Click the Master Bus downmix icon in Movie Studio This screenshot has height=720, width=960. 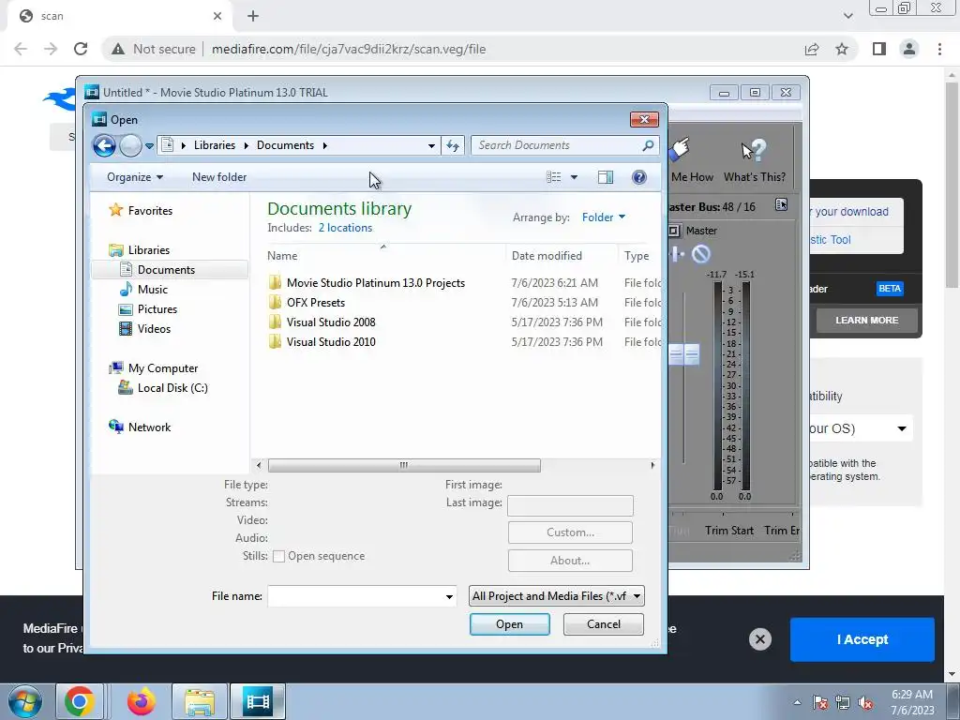[x=781, y=204]
